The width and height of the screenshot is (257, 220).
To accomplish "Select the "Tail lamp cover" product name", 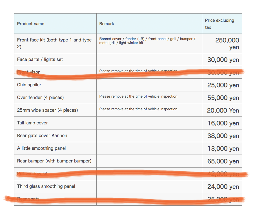I will (x=32, y=123).
